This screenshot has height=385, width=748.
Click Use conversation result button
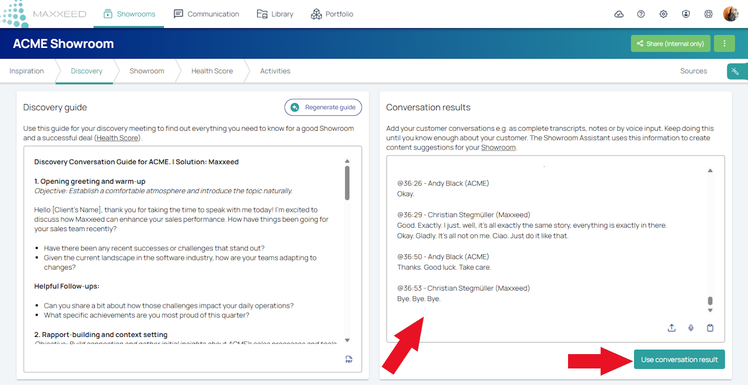679,360
